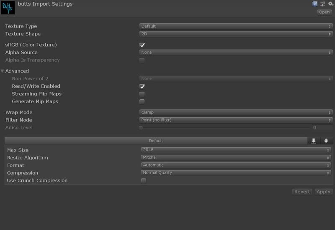Change the Filter Mode dropdown
The height and width of the screenshot is (230, 335).
coord(236,120)
